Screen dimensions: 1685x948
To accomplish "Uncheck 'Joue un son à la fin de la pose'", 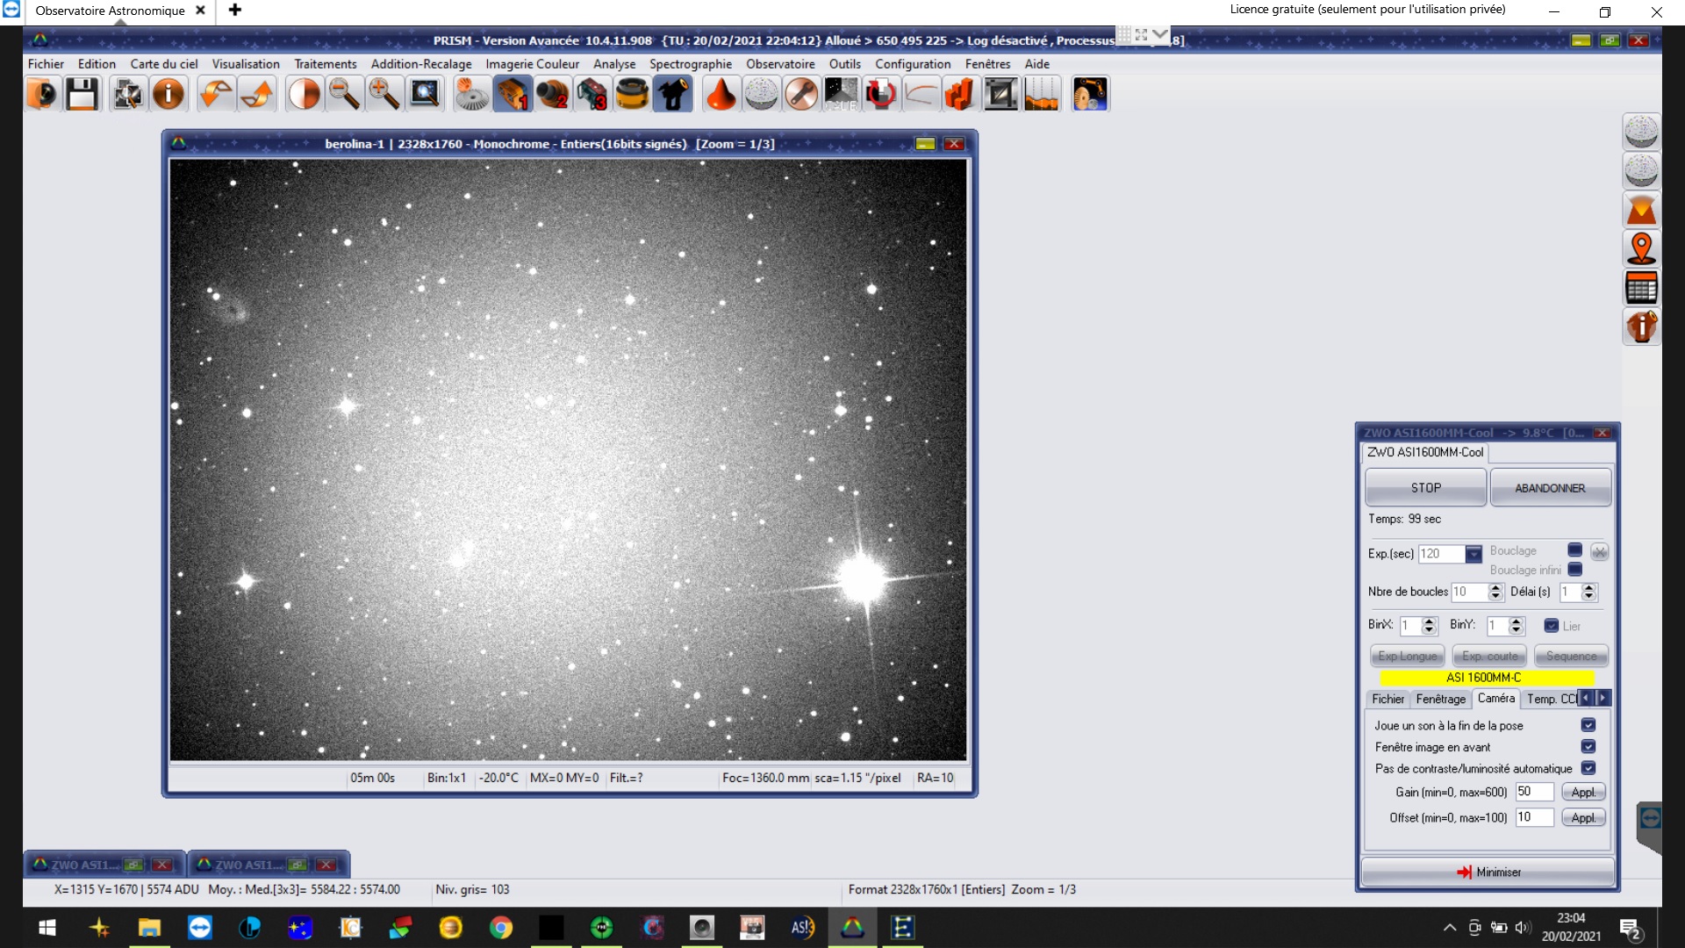I will click(1588, 725).
